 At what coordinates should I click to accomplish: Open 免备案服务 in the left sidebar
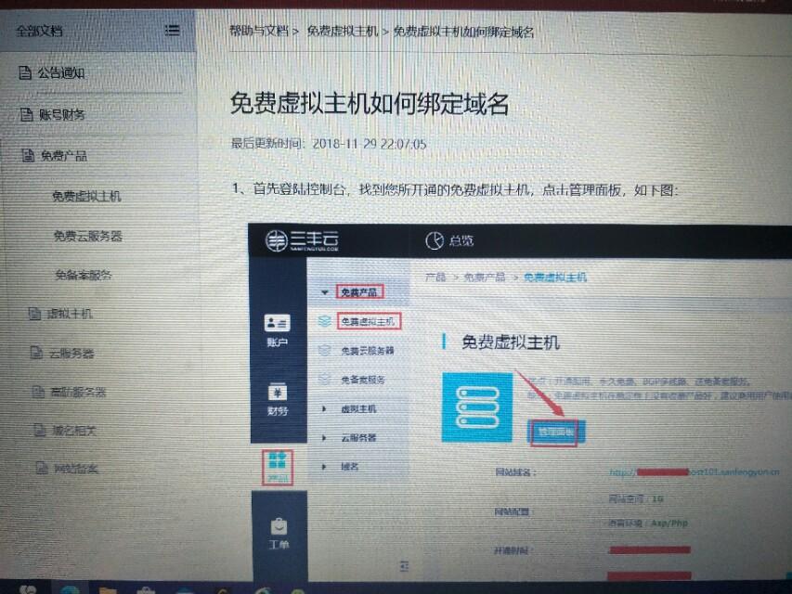84,276
